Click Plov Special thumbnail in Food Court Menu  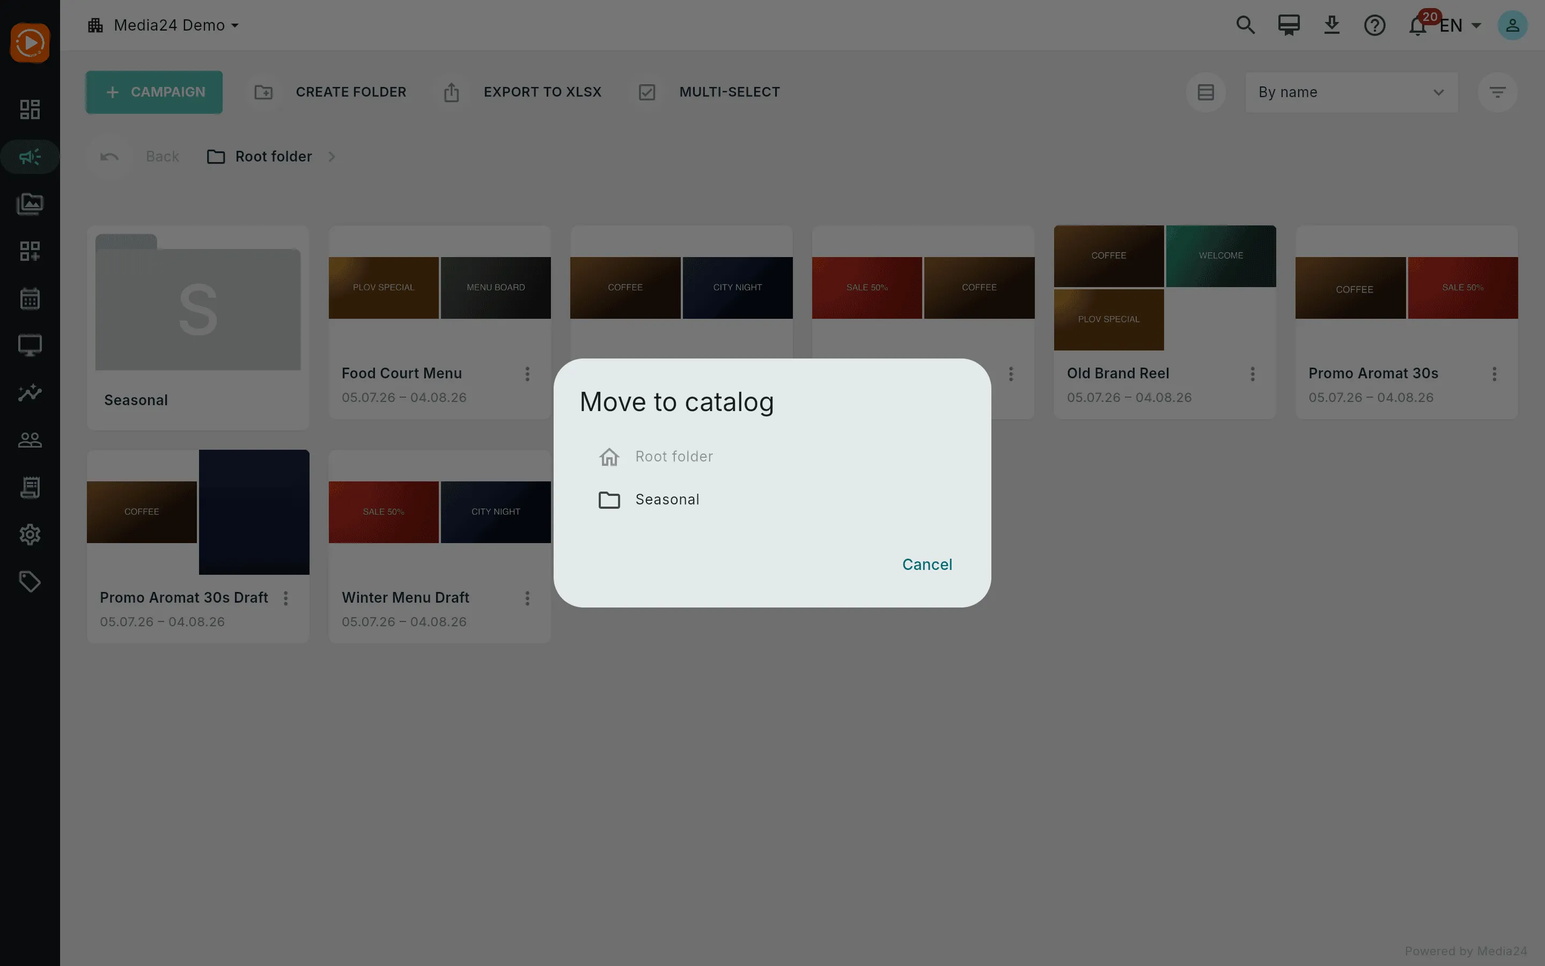click(x=384, y=288)
